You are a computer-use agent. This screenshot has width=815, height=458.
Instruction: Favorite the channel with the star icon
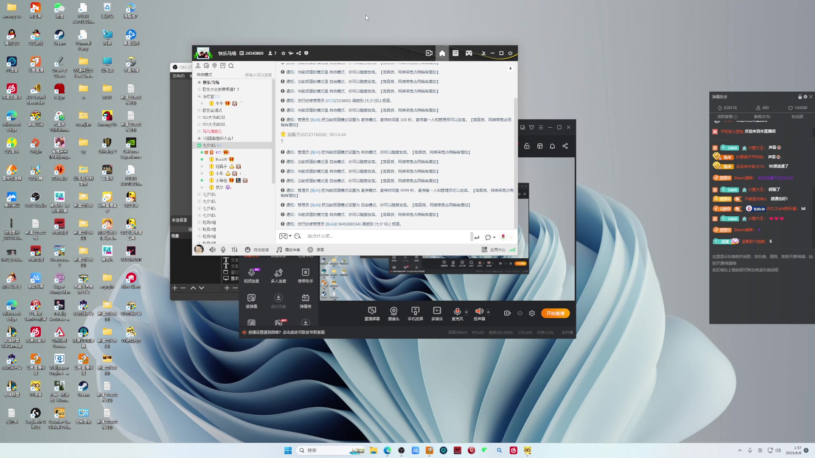point(283,53)
